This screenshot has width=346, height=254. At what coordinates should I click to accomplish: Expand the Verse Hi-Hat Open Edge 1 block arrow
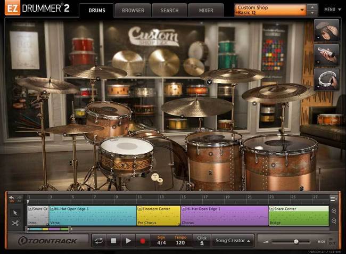coord(52,209)
